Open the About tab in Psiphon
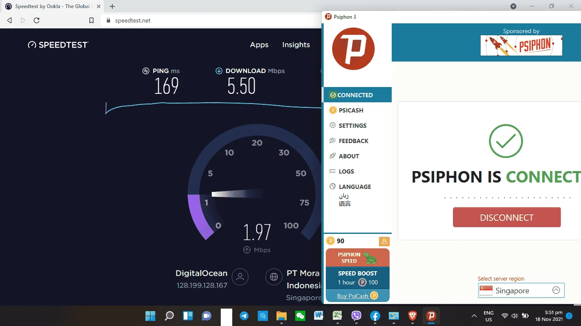The width and height of the screenshot is (581, 326). coord(357,156)
